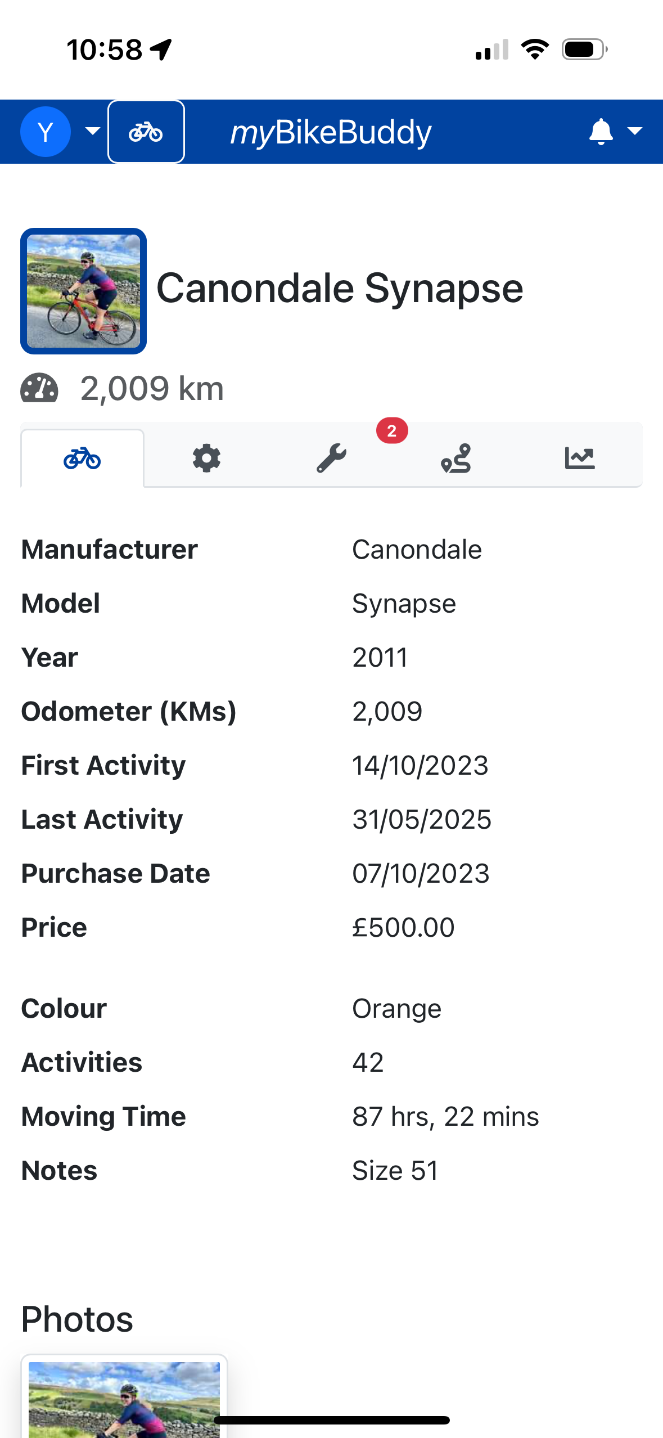View the two maintenance alerts badge
This screenshot has height=1438, width=663.
tap(392, 431)
